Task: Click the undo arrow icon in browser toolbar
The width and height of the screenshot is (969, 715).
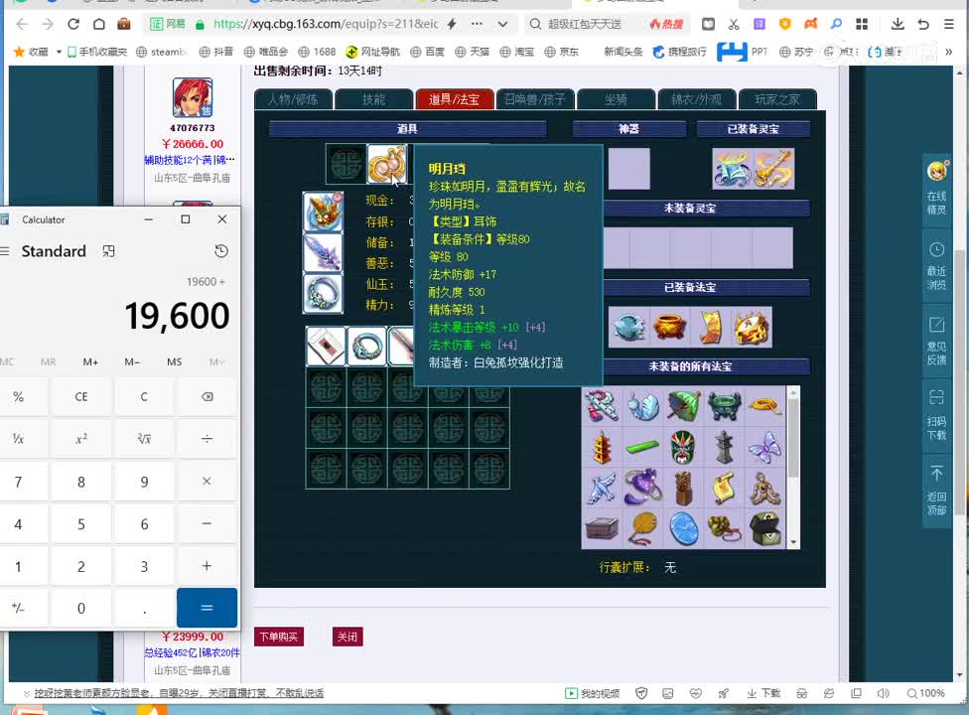Action: [923, 24]
